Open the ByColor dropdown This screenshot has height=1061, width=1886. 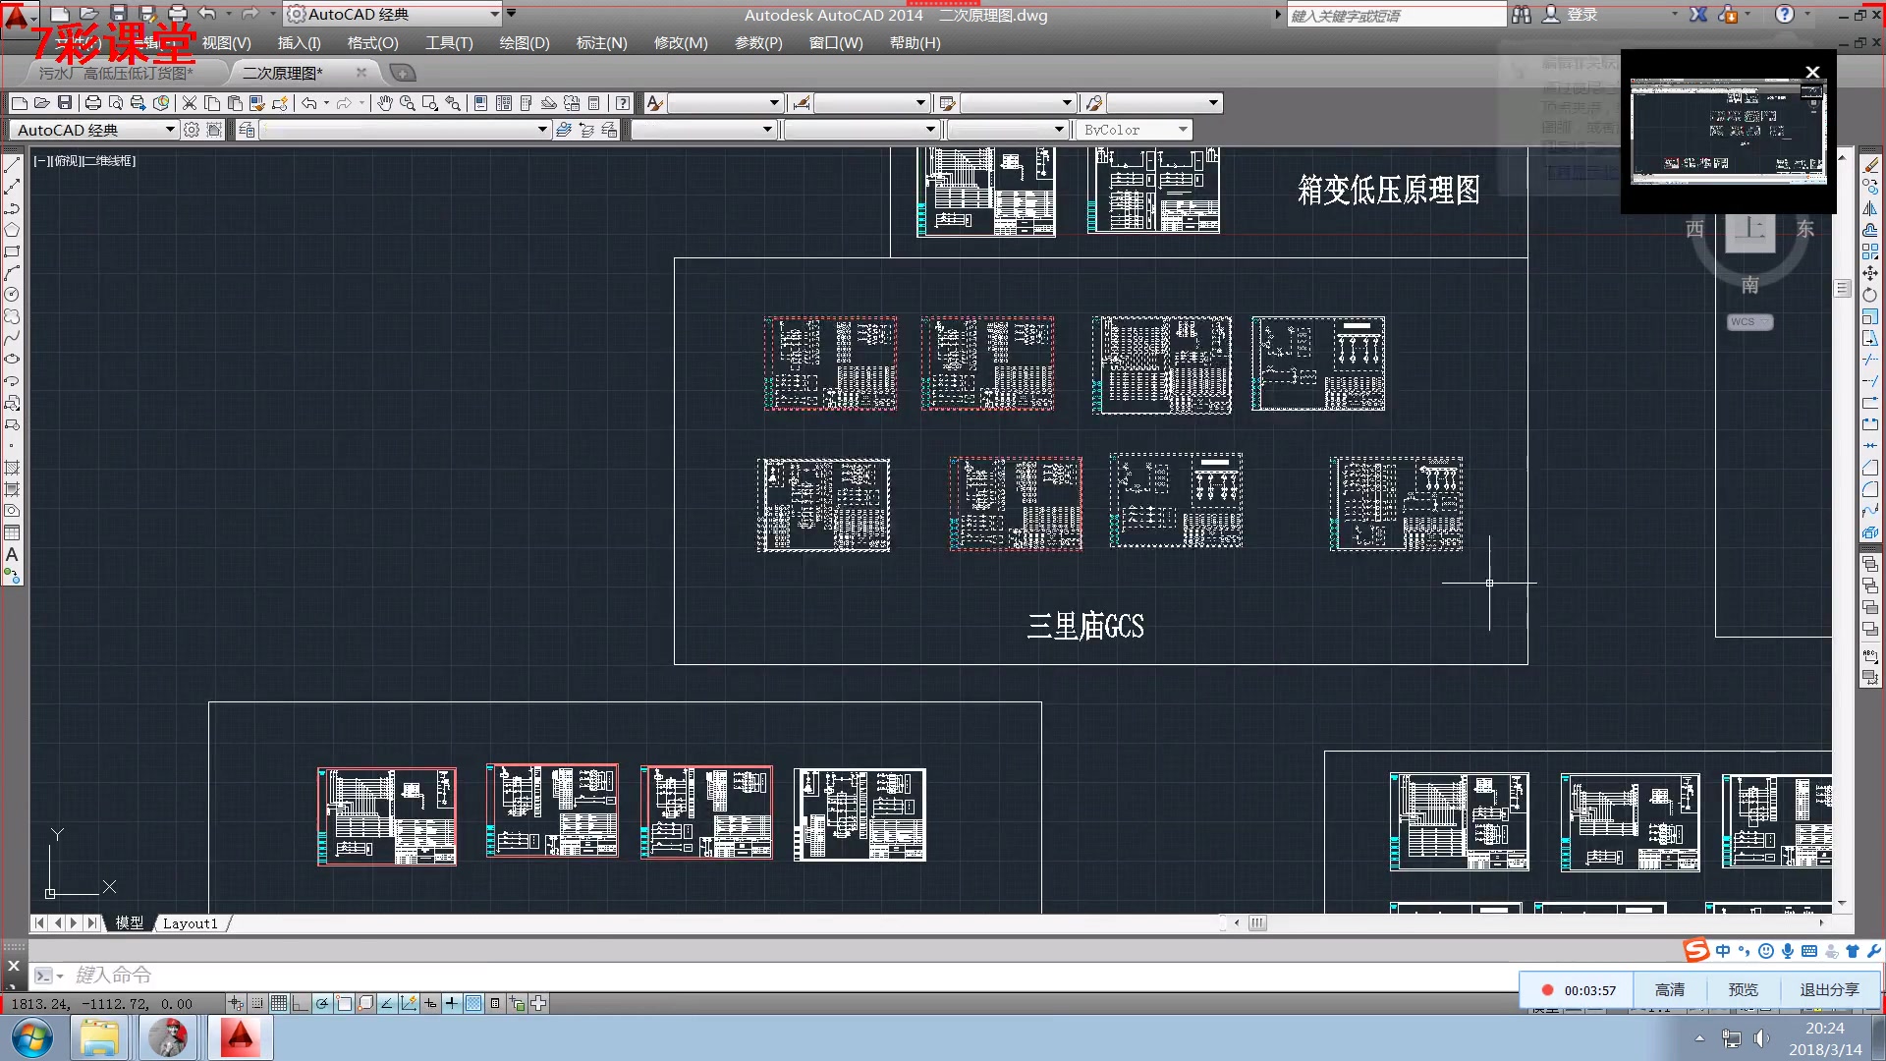[x=1183, y=130]
